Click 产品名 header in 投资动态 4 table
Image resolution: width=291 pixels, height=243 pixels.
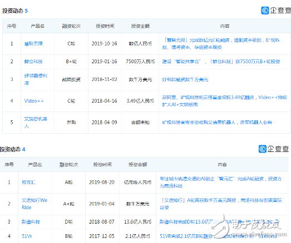click(35, 165)
